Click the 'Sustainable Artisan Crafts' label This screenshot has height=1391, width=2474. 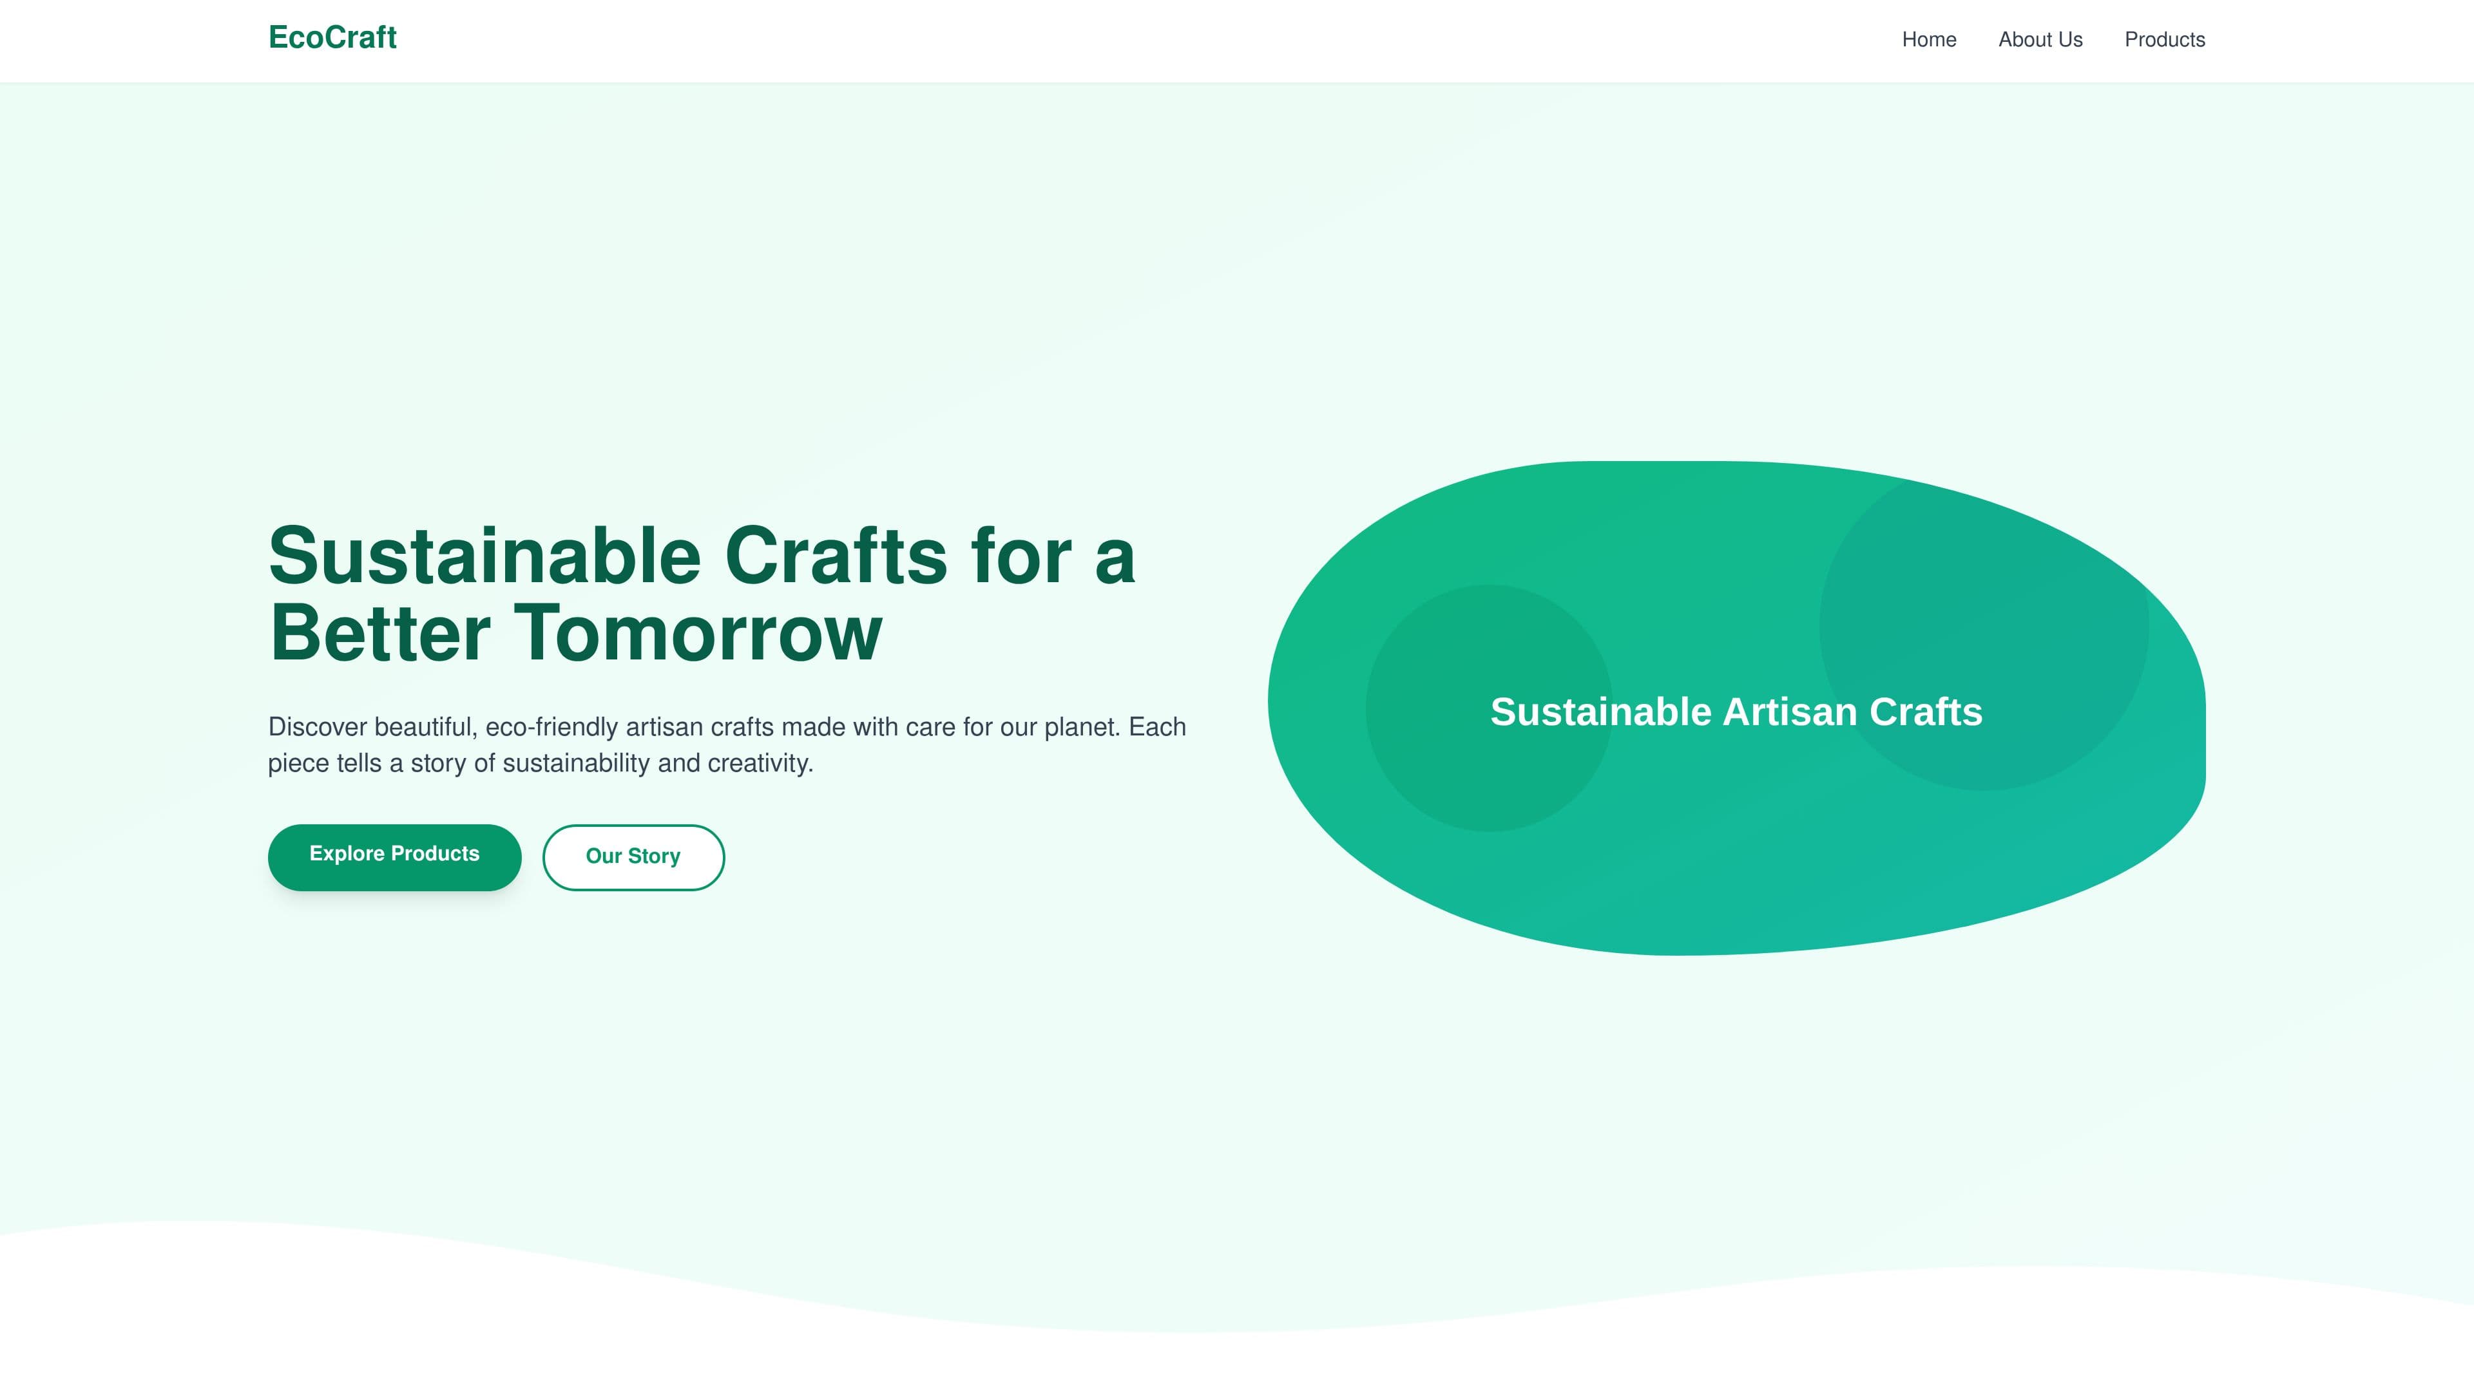(x=1736, y=712)
